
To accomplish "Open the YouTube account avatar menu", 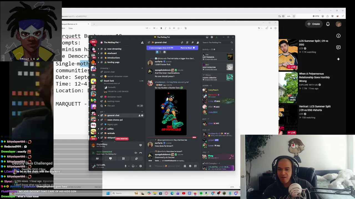I will (338, 24).
